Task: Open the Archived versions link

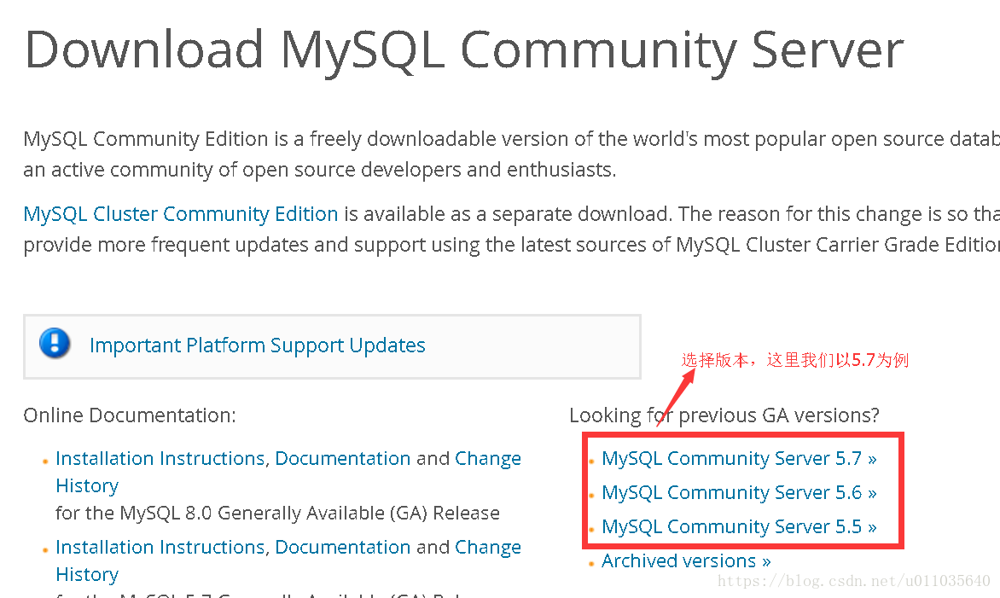Action: tap(686, 560)
